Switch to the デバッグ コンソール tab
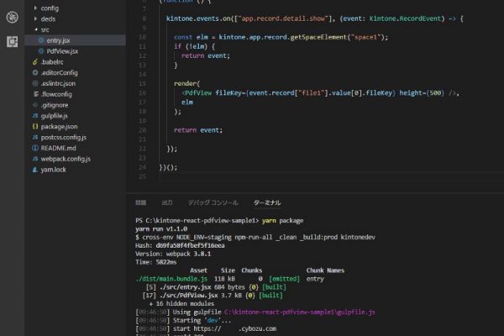 click(212, 202)
